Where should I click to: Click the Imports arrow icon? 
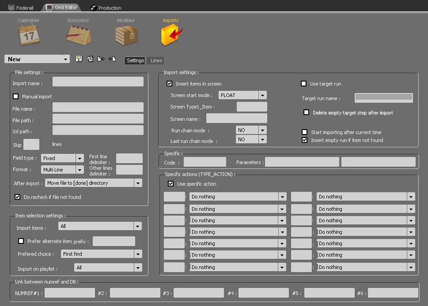point(171,35)
